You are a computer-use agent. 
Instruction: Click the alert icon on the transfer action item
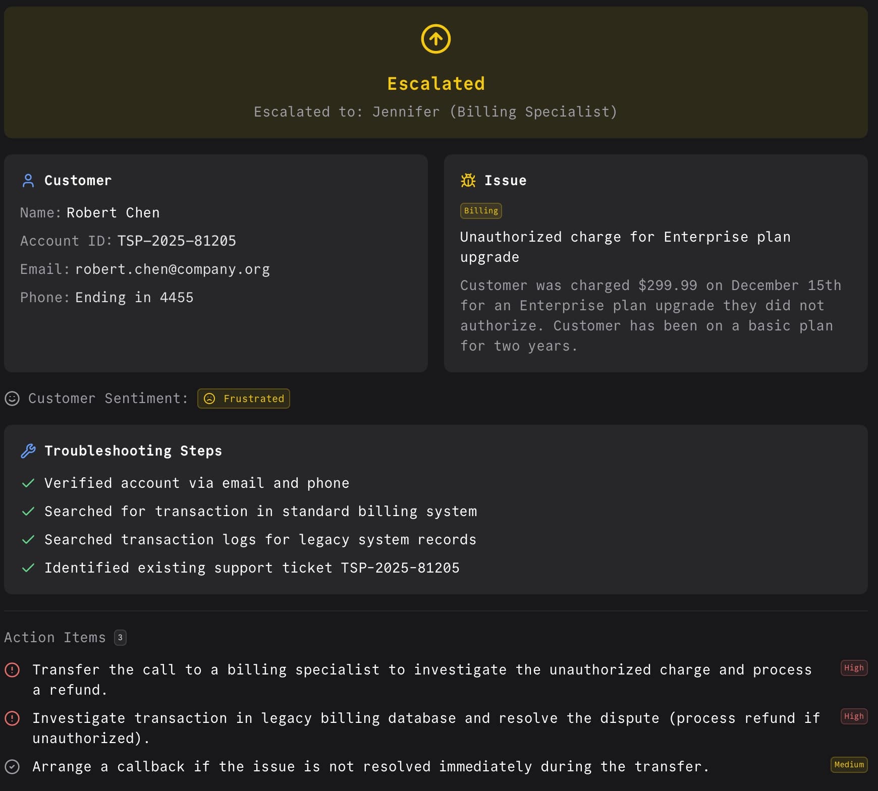[12, 669]
